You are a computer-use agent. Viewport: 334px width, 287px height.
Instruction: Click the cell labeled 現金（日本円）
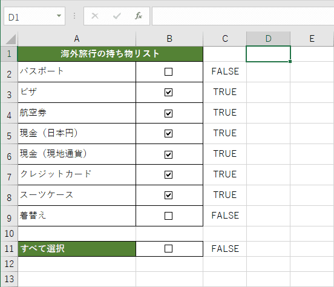pyautogui.click(x=77, y=133)
